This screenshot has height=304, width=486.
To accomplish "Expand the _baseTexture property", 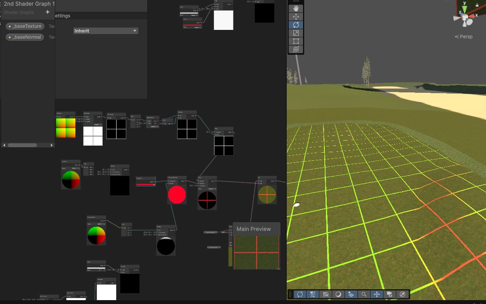I will click(24, 26).
